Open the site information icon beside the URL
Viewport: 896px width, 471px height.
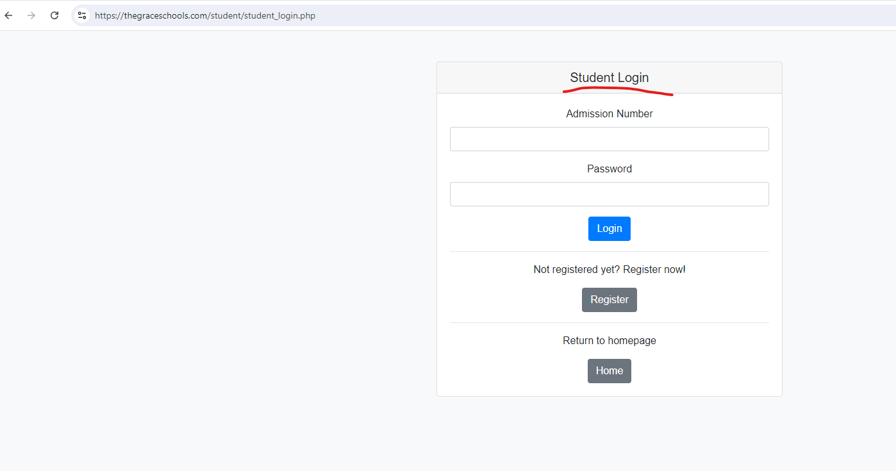pos(81,15)
